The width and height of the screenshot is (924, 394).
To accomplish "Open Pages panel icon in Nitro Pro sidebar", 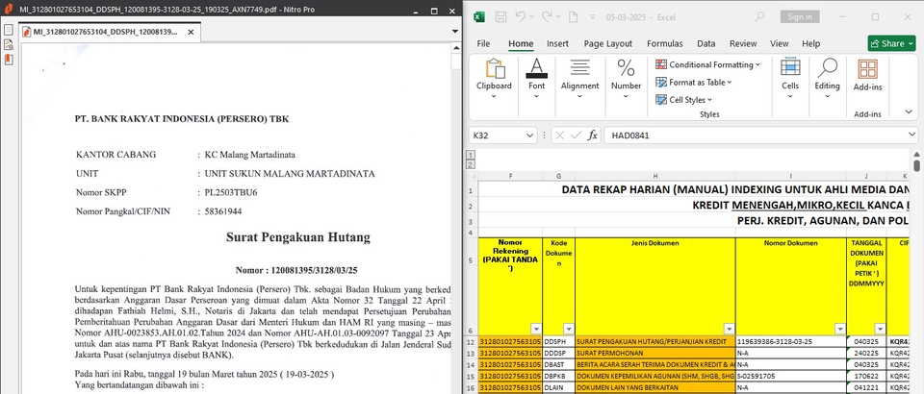I will click(9, 30).
